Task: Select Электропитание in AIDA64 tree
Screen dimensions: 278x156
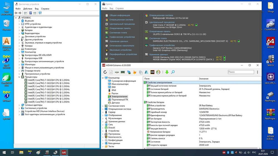Action: tap(119, 97)
